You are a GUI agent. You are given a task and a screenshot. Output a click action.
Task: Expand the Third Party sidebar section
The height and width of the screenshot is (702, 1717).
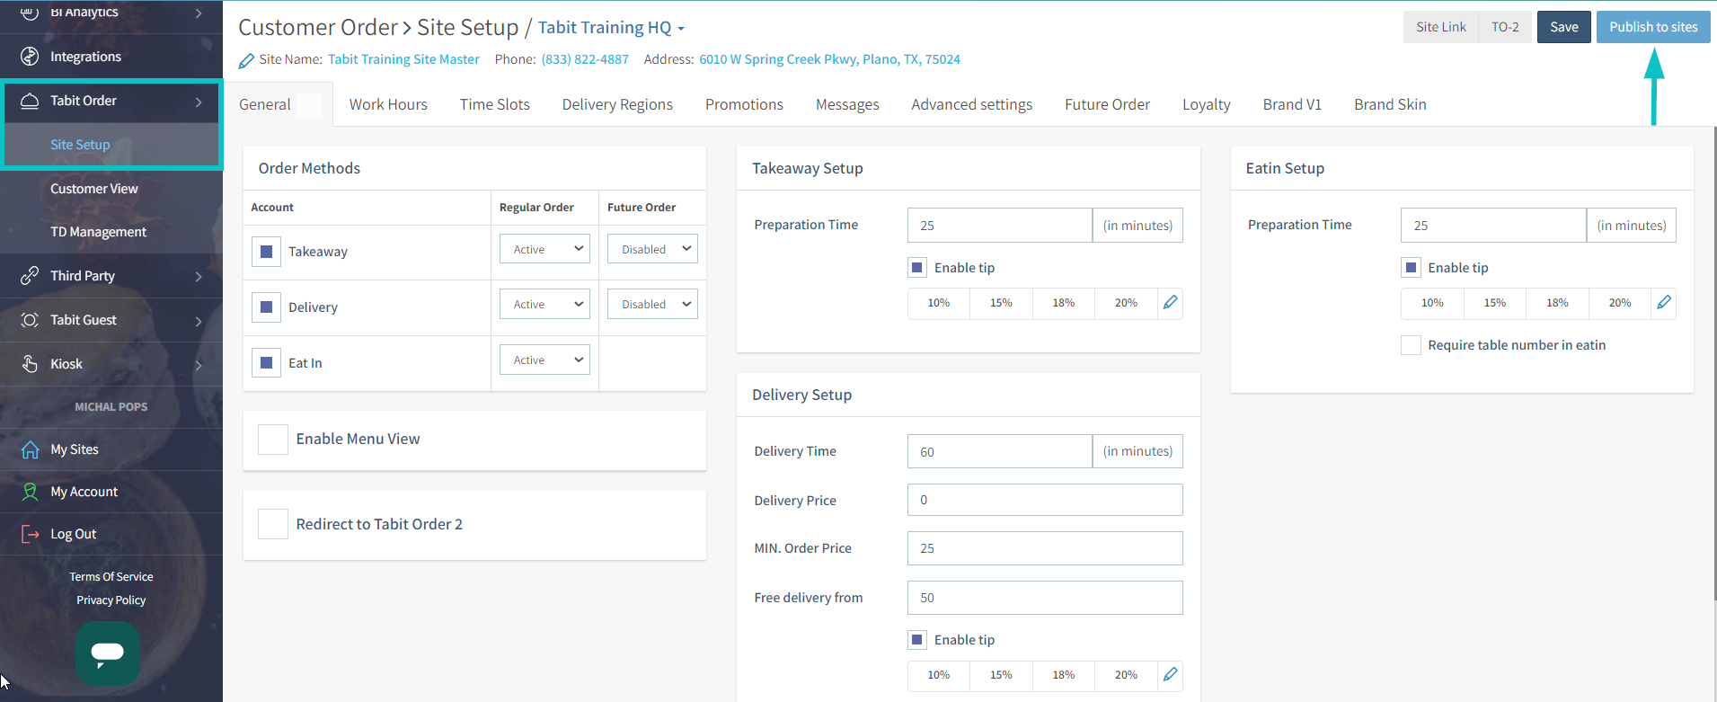(199, 277)
